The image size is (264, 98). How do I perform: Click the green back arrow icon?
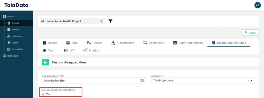[x=45, y=62]
